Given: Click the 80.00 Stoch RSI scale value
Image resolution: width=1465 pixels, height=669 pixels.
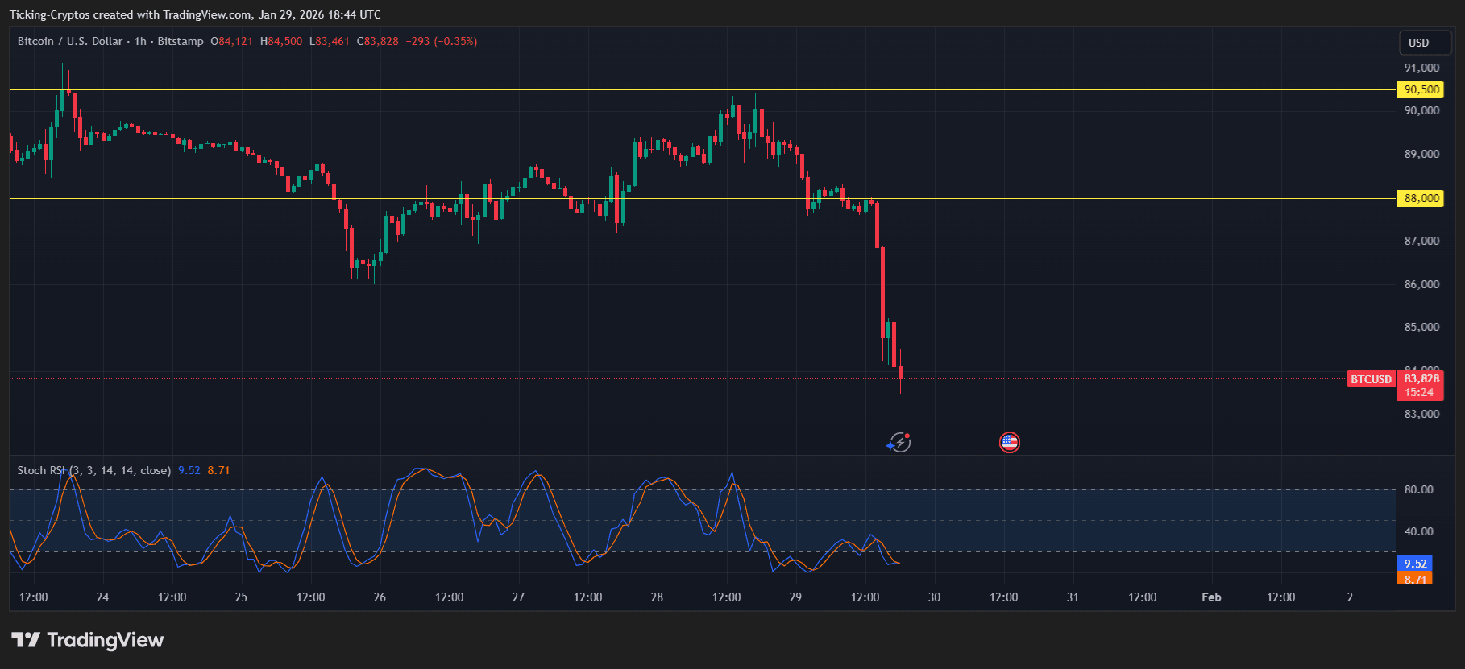Looking at the screenshot, I should (1418, 489).
